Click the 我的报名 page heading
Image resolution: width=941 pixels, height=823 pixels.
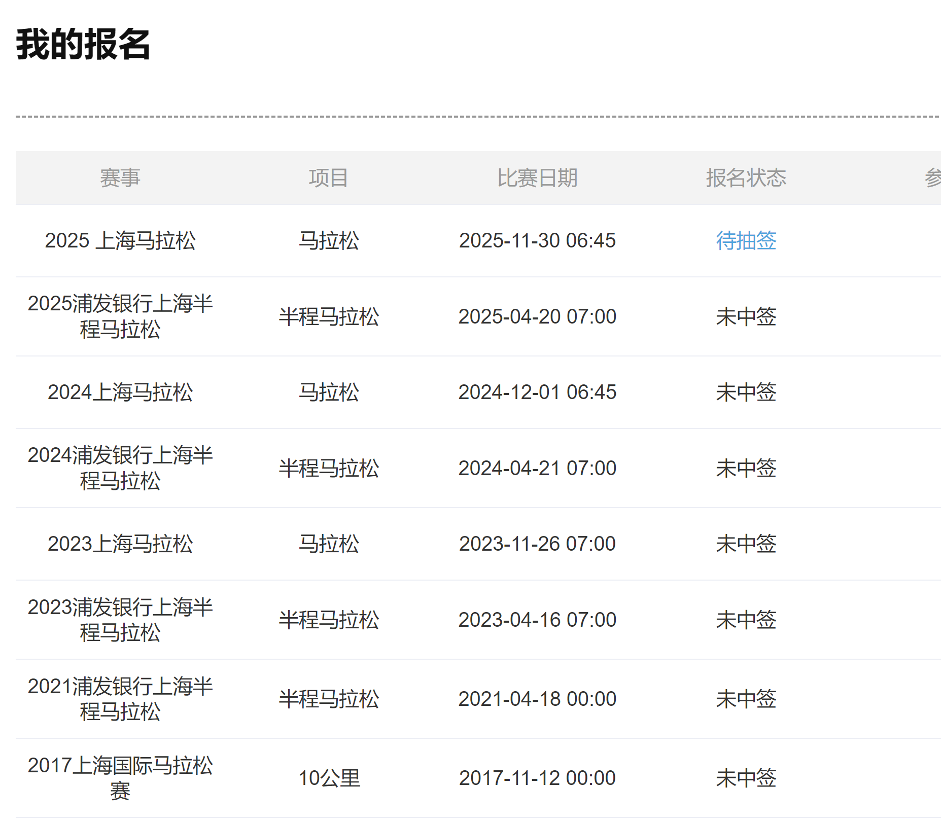pyautogui.click(x=83, y=45)
